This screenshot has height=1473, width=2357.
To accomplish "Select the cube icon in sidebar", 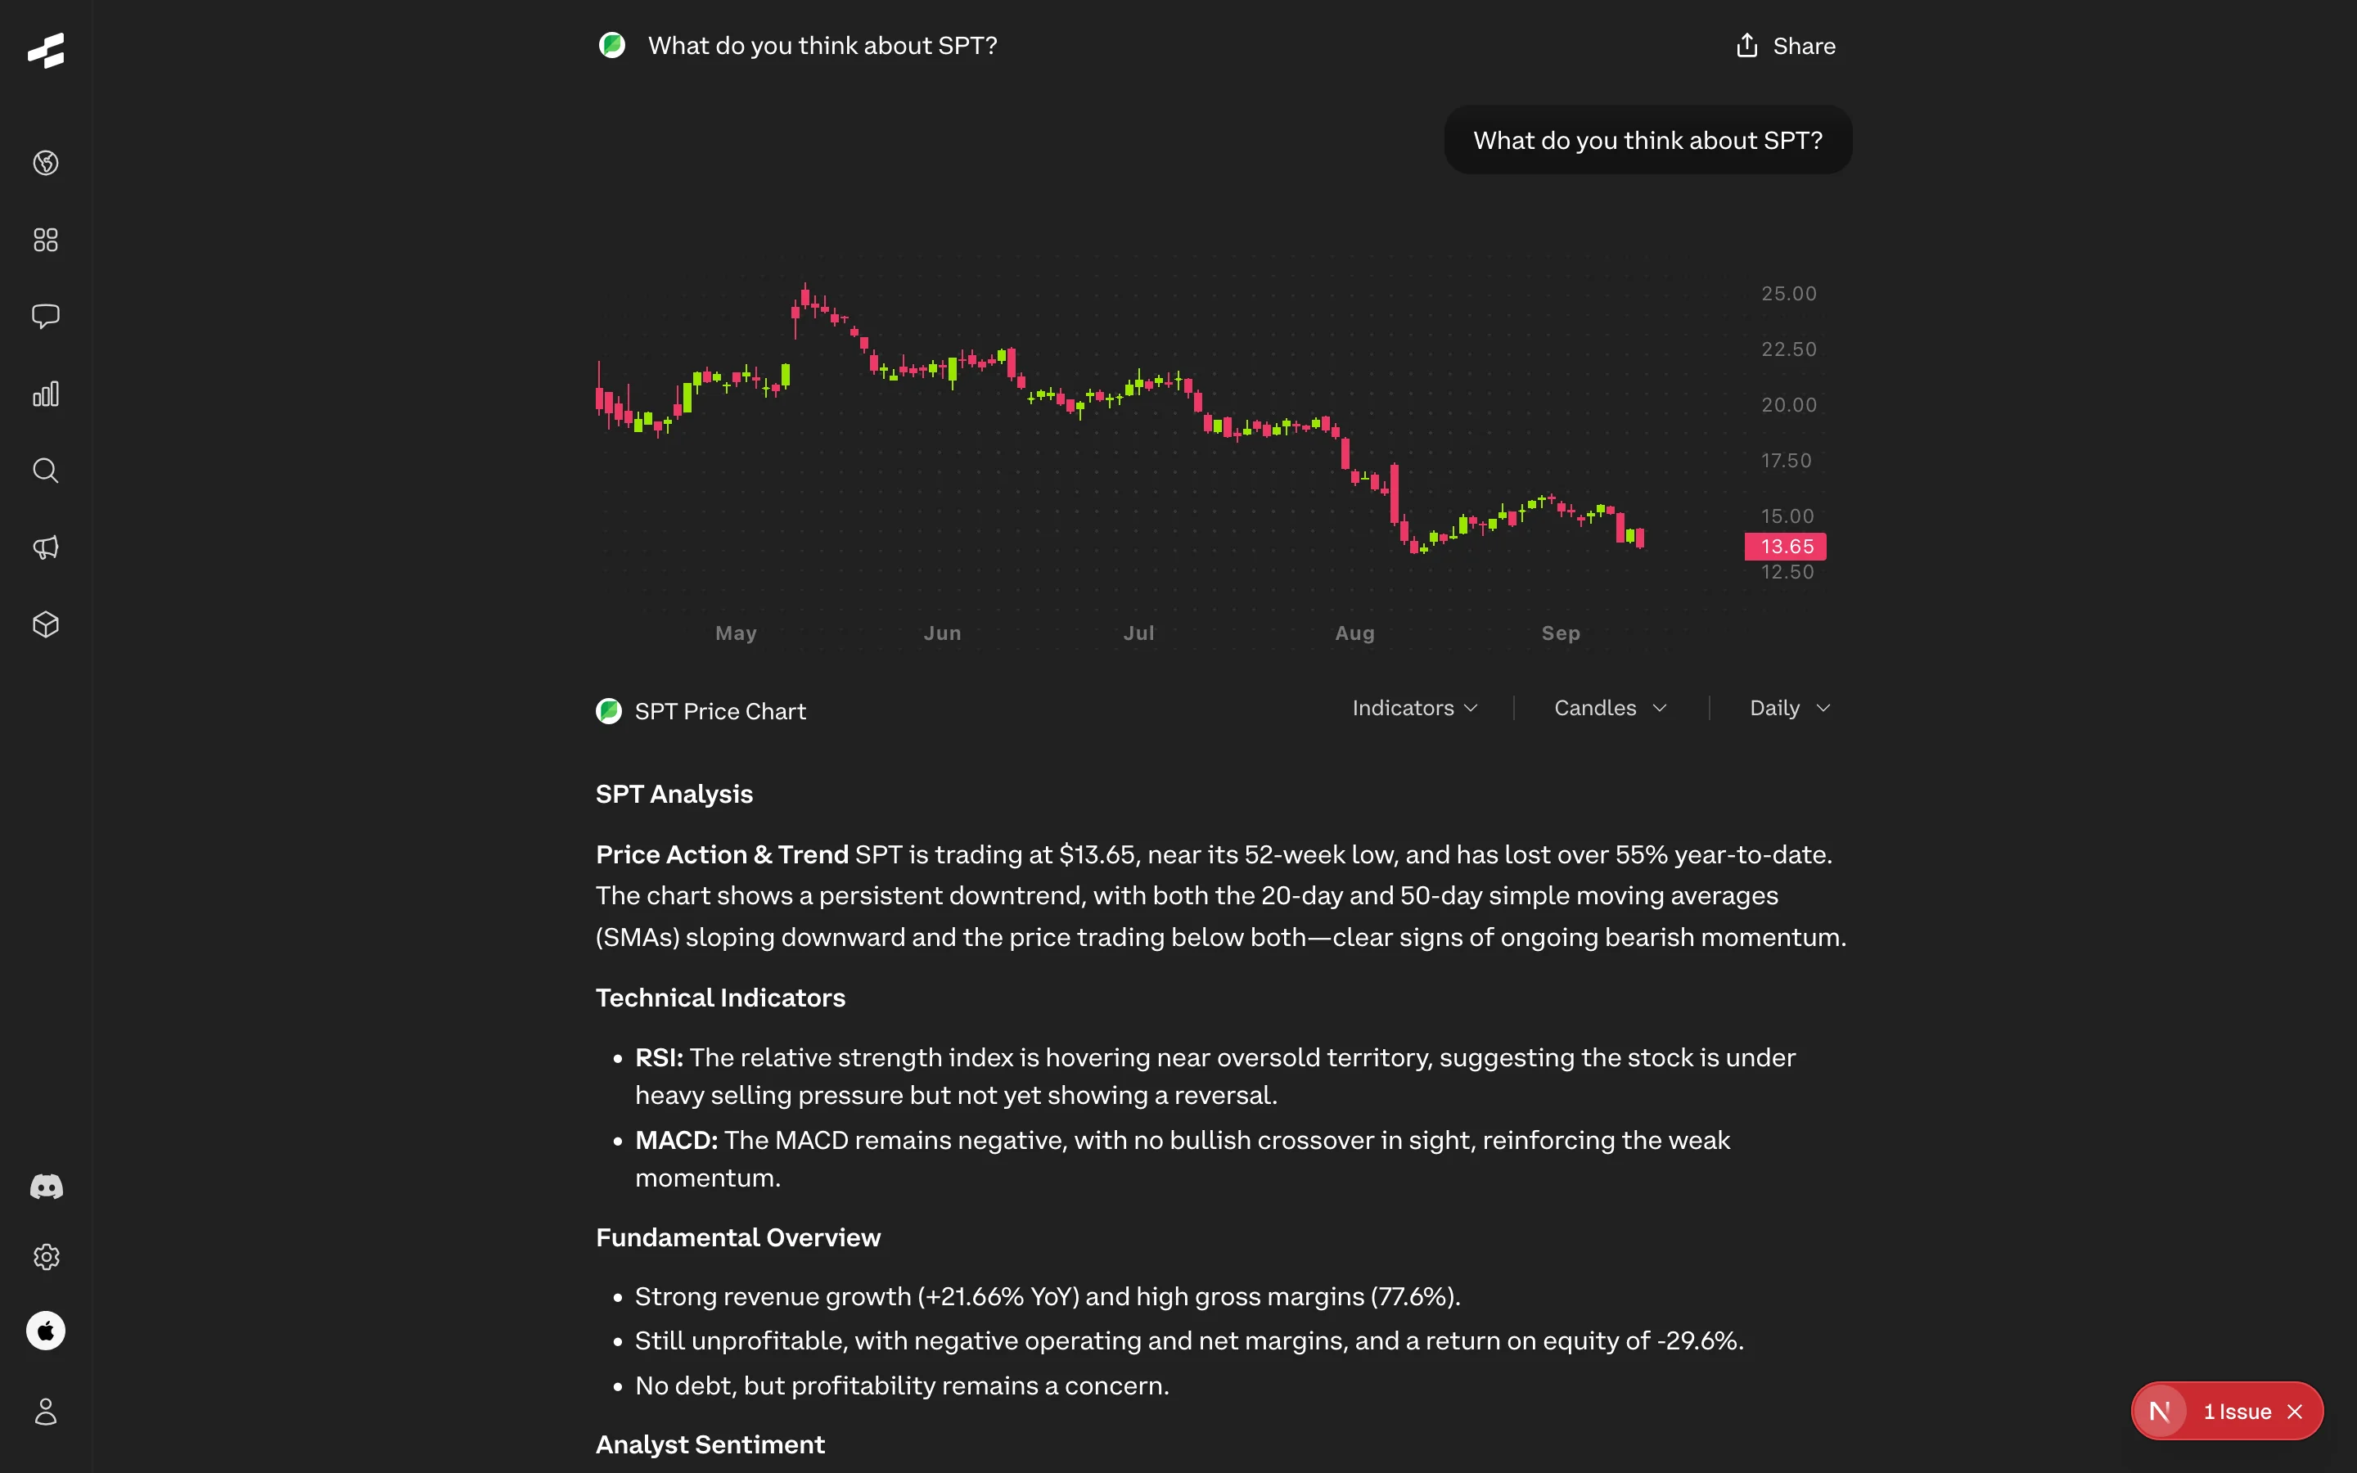I will [x=46, y=624].
